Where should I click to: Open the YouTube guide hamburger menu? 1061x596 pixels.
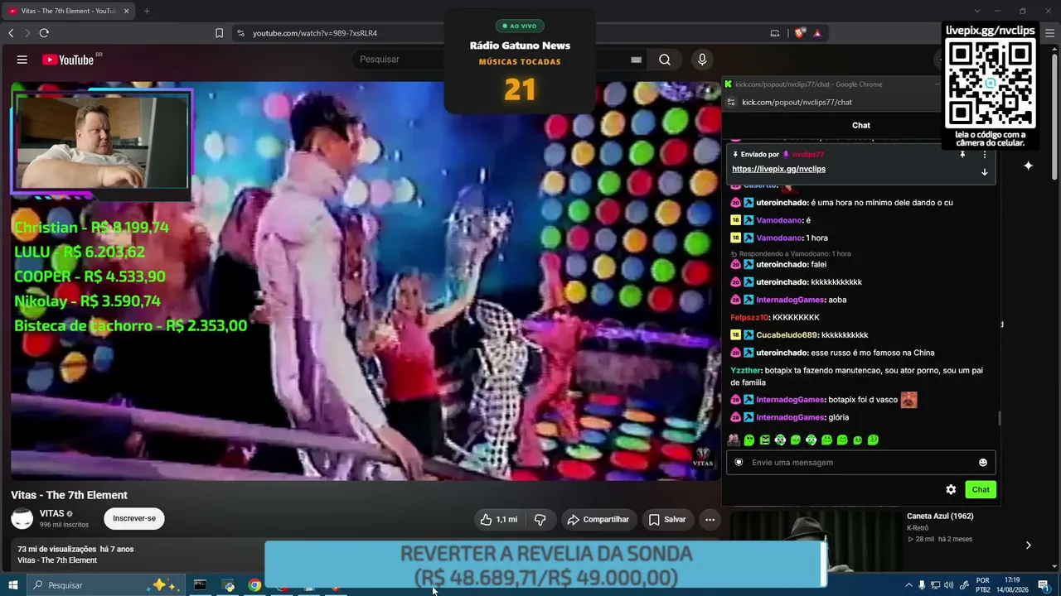coord(22,60)
